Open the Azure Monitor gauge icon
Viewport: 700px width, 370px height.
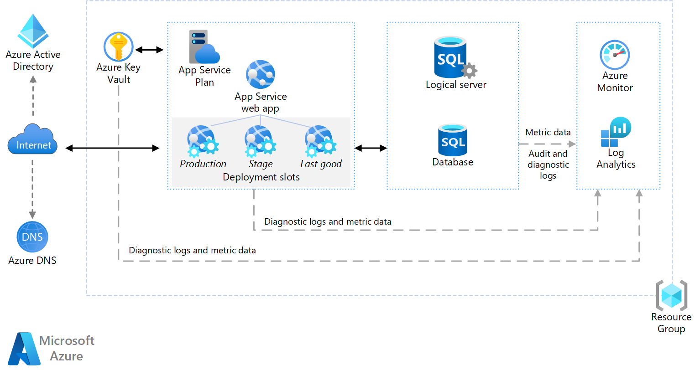click(615, 55)
